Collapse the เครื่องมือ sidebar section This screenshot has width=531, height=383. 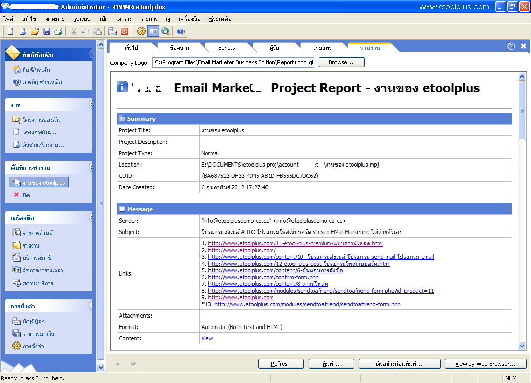(x=91, y=217)
